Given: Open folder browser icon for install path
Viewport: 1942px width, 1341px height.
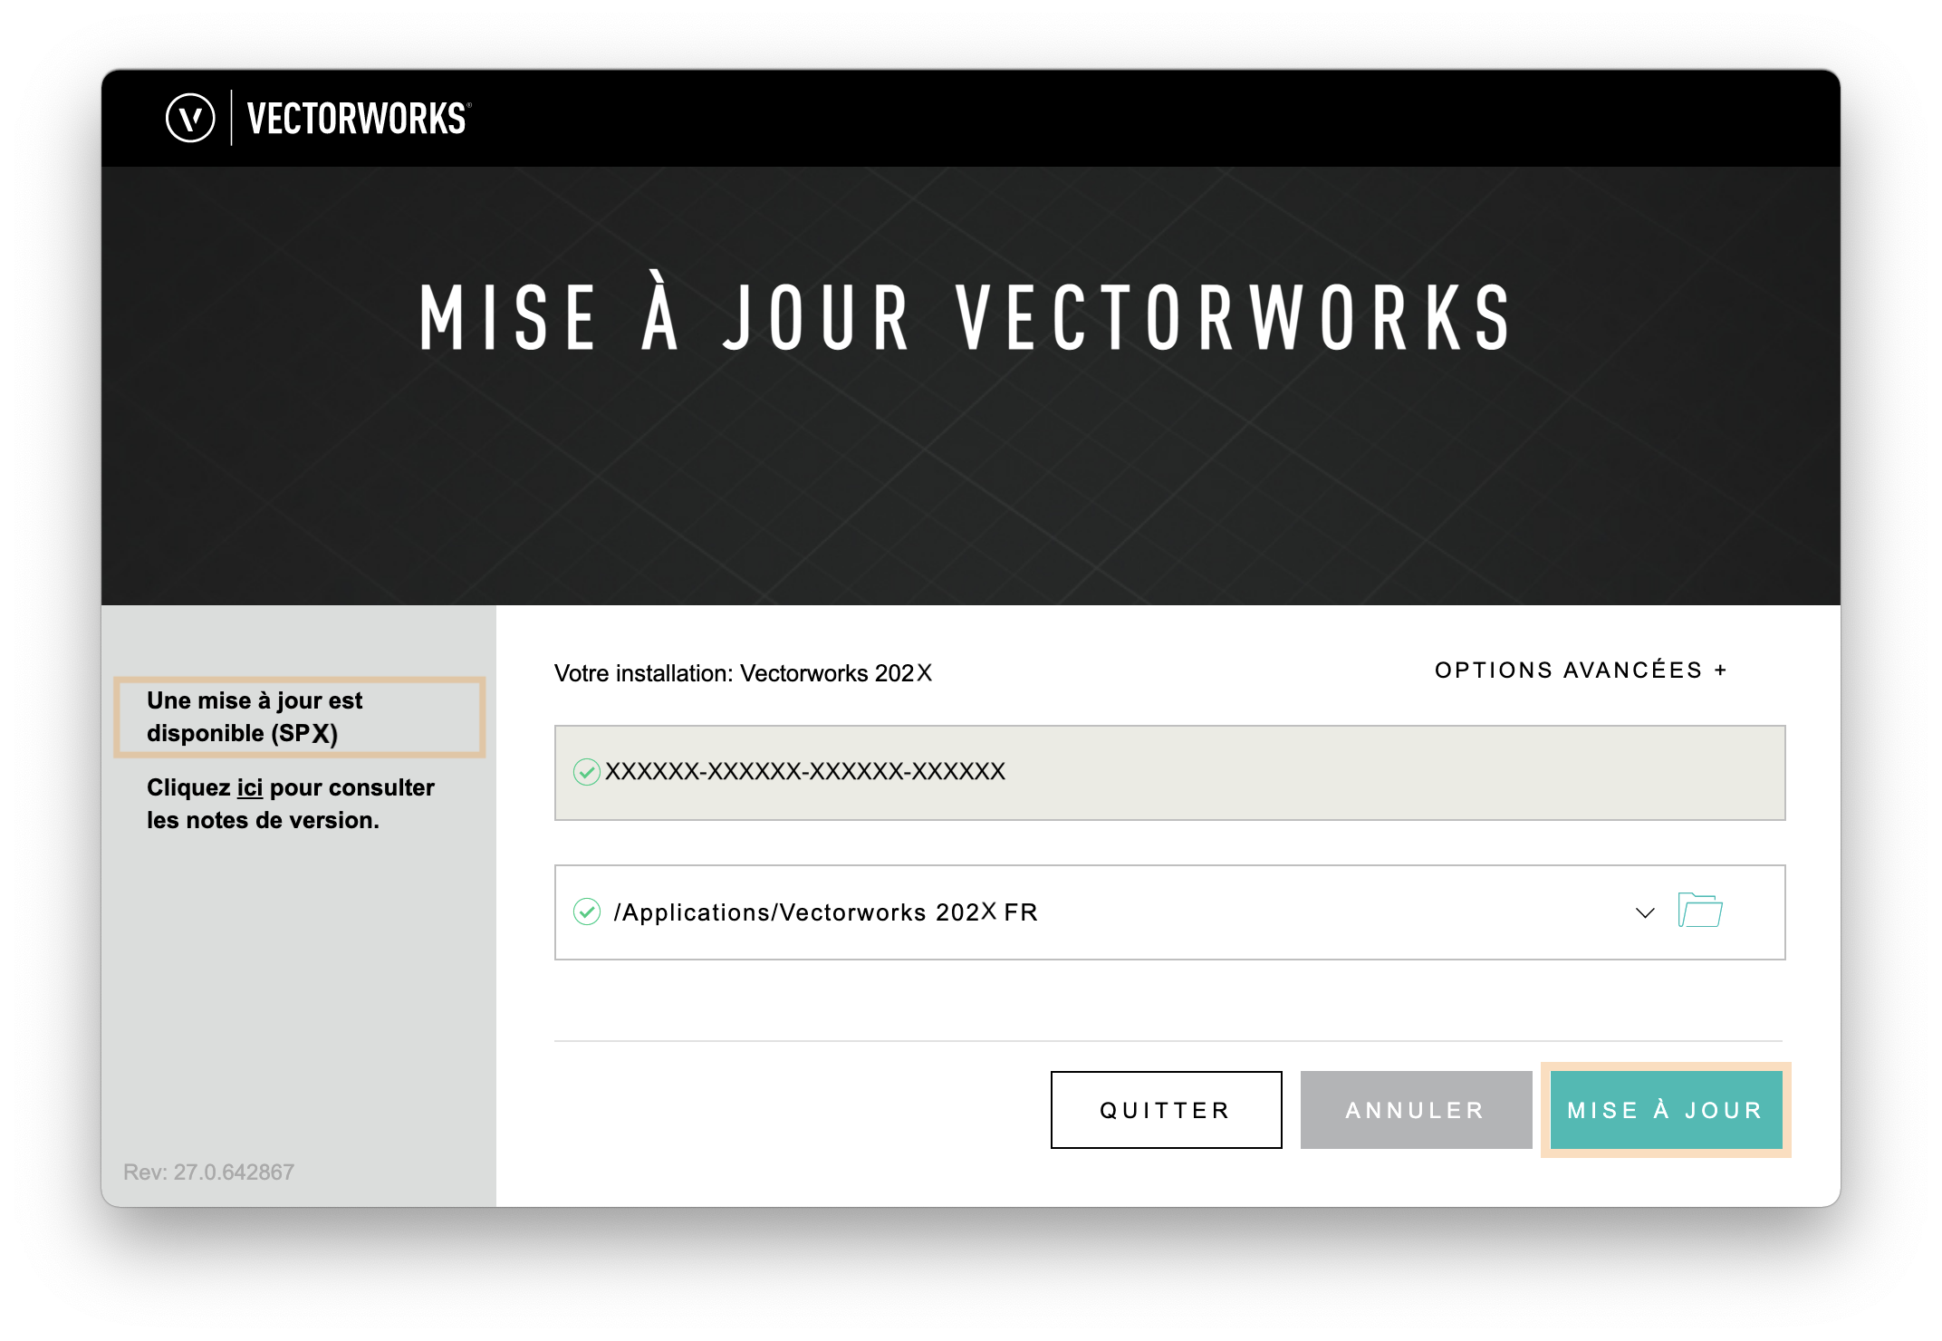Looking at the screenshot, I should coord(1700,911).
